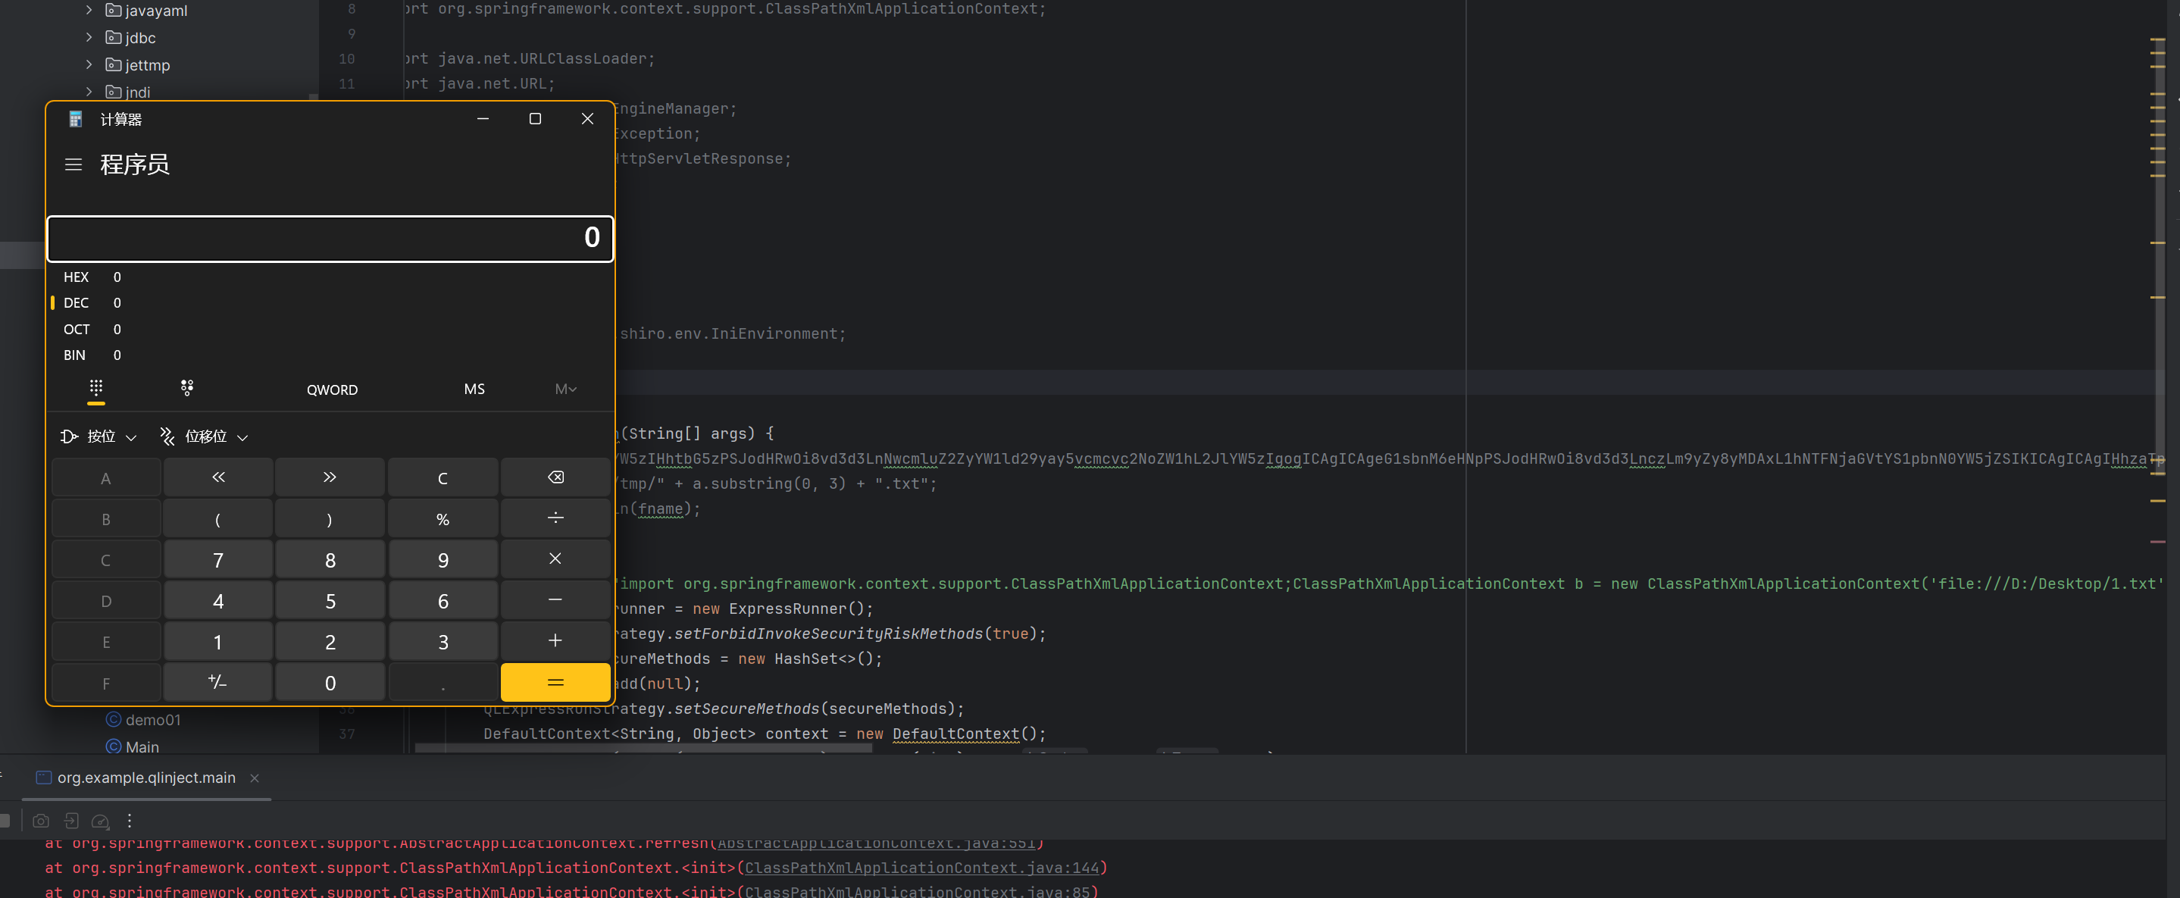
Task: Close the org.example.qlinject.main run tab
Action: 255,778
